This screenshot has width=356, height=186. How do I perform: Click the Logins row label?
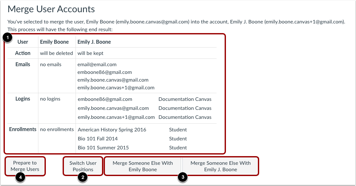pyautogui.click(x=23, y=99)
